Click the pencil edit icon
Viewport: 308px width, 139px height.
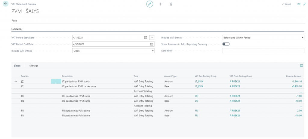pyautogui.click(x=149, y=4)
